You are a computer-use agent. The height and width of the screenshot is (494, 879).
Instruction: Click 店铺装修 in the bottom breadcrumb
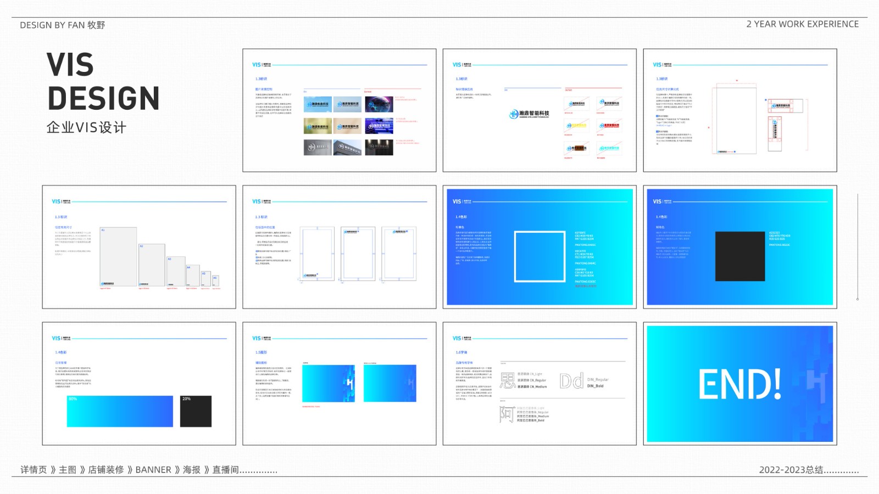coord(106,470)
